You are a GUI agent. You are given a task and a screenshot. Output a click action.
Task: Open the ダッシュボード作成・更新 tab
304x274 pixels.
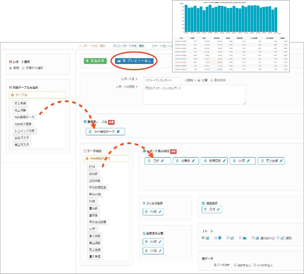click(128, 46)
